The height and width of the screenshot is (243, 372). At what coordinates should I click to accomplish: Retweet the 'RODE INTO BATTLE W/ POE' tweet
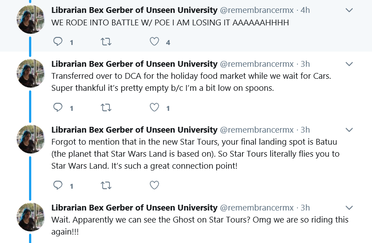[x=106, y=42]
